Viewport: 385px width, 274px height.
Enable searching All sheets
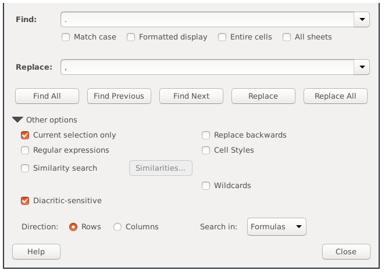[x=287, y=37]
